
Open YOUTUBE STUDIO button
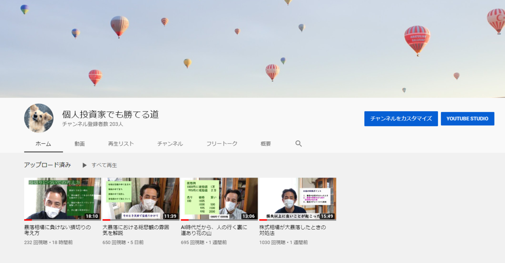click(x=468, y=119)
